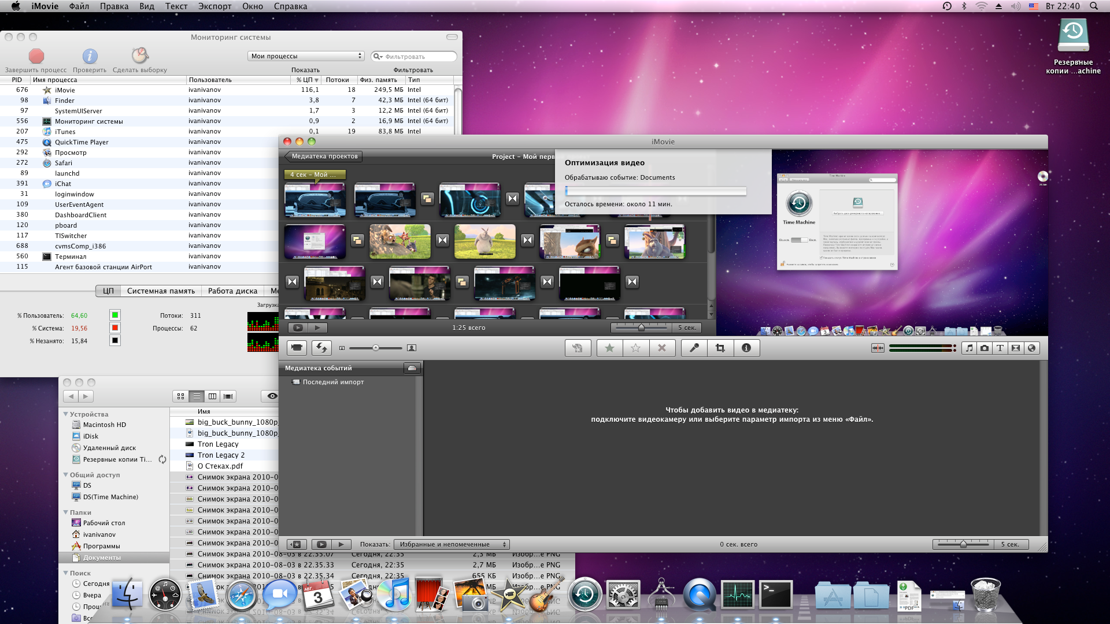Click the 'Медиатека проектов' back button
This screenshot has width=1110, height=624.
click(x=323, y=156)
